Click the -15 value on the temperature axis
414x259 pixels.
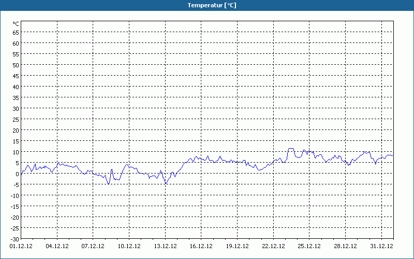(14, 206)
